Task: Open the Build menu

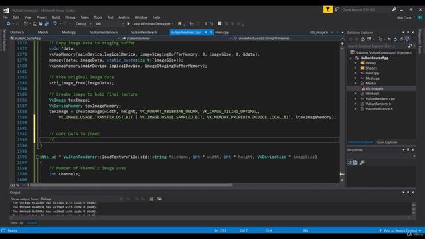Action: tap(56, 17)
